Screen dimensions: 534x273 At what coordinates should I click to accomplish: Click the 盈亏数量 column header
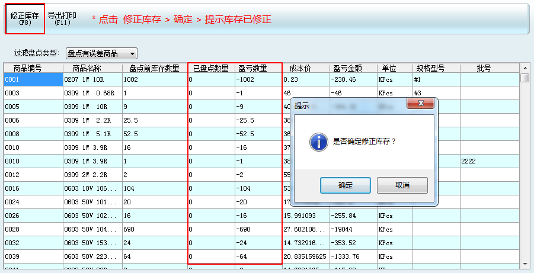click(x=252, y=68)
